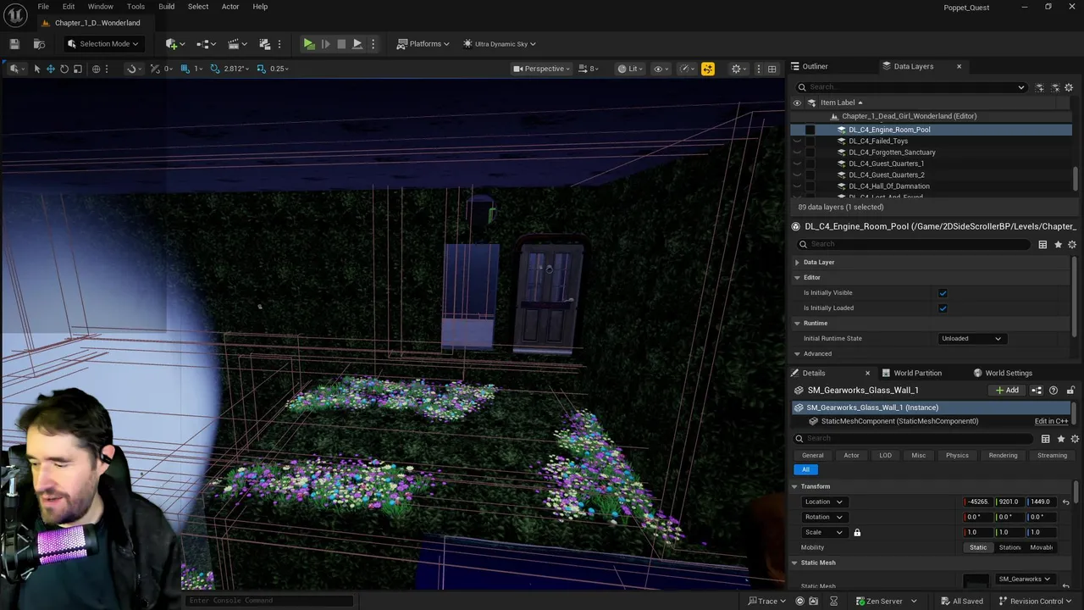Open the Lit view mode menu
Viewport: 1084px width, 610px height.
coord(631,69)
